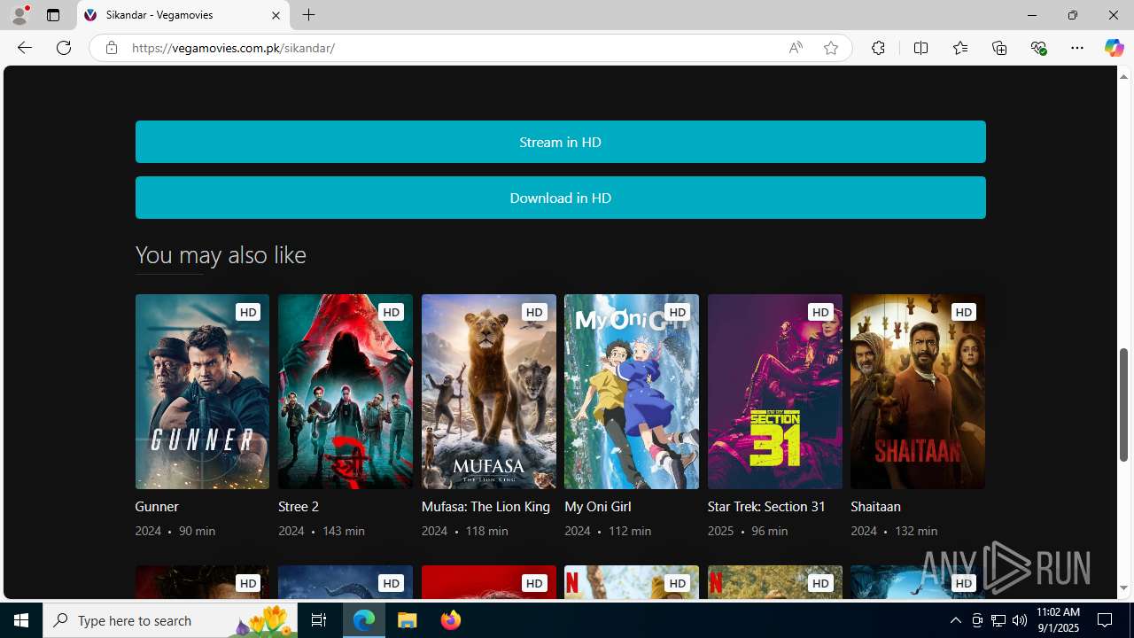The image size is (1134, 638).
Task: Click the taskbar search box
Action: click(171, 620)
